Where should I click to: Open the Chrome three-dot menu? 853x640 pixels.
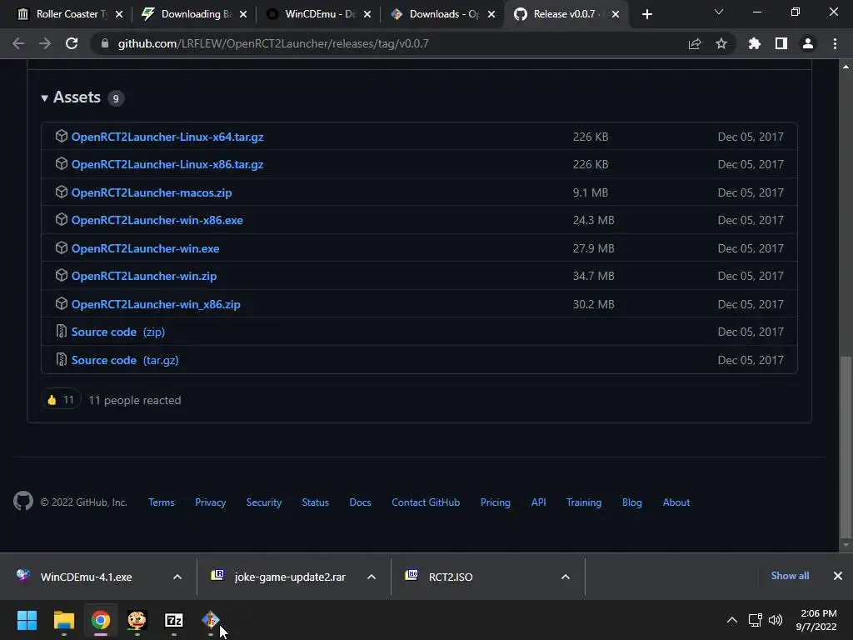[835, 43]
